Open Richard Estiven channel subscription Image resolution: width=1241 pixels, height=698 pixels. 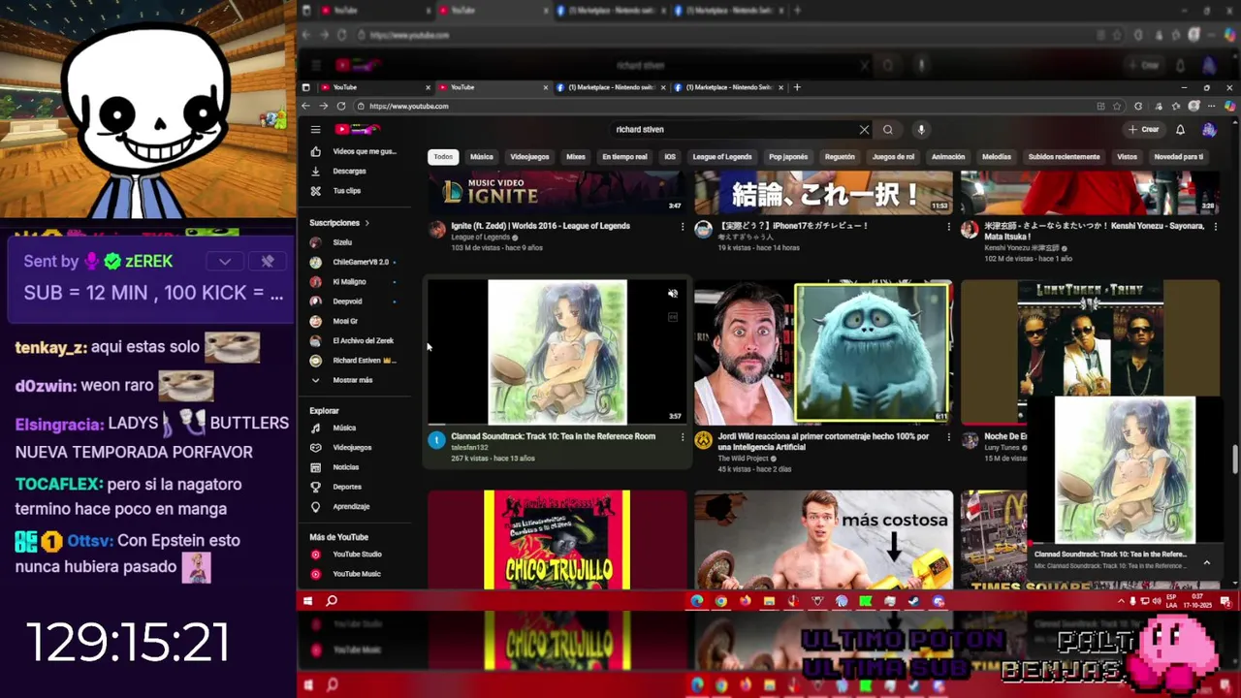point(353,361)
